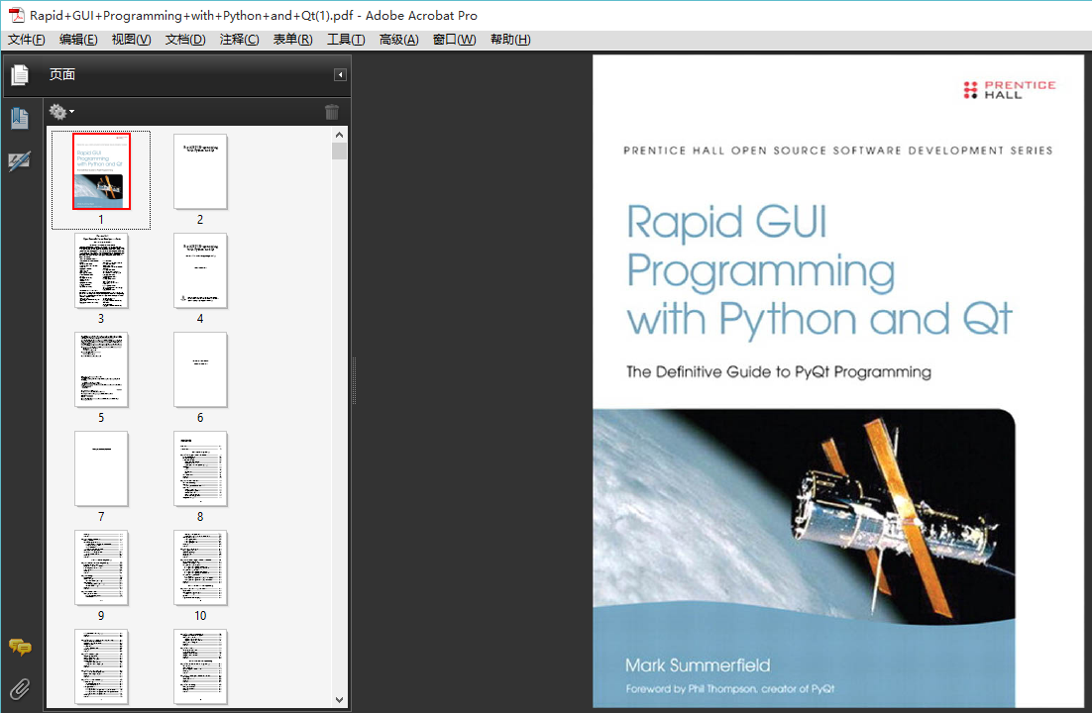Open the 帮助(H) menu
Screen dimensions: 1092x713
(509, 40)
